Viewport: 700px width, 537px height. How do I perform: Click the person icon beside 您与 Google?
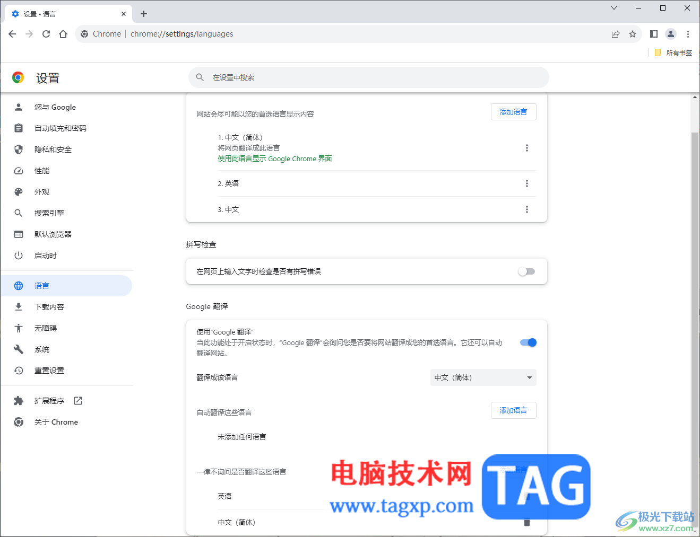pyautogui.click(x=19, y=107)
